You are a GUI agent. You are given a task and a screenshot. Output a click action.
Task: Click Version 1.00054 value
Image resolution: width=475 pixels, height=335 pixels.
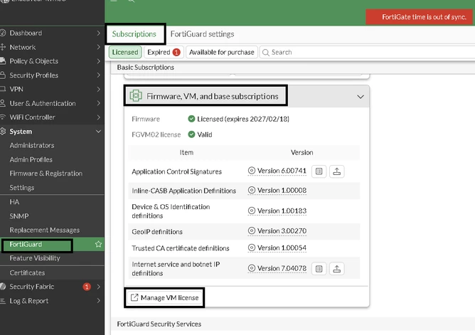point(282,248)
